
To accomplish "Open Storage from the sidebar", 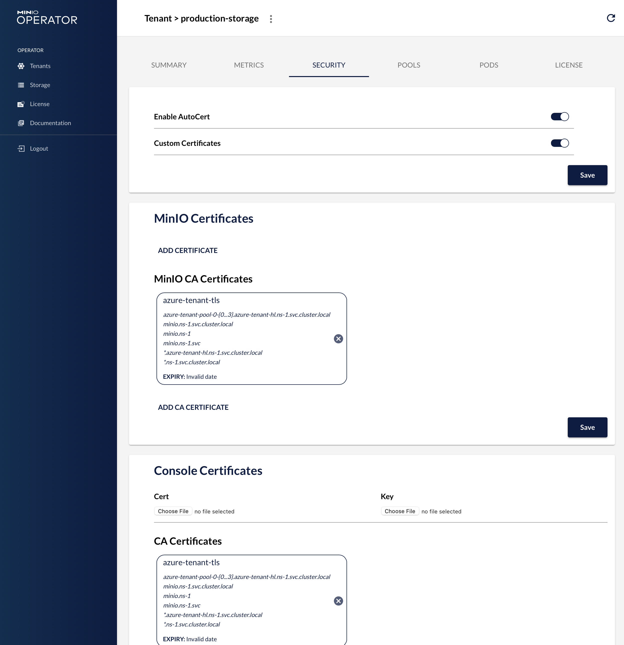I will coord(40,85).
